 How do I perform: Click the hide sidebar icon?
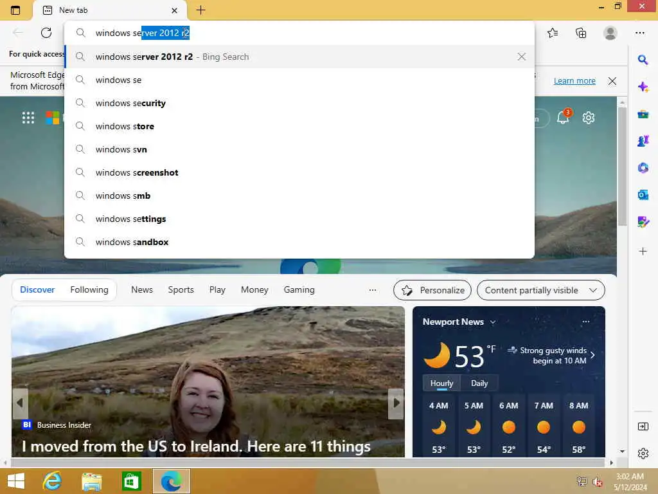pos(643,427)
